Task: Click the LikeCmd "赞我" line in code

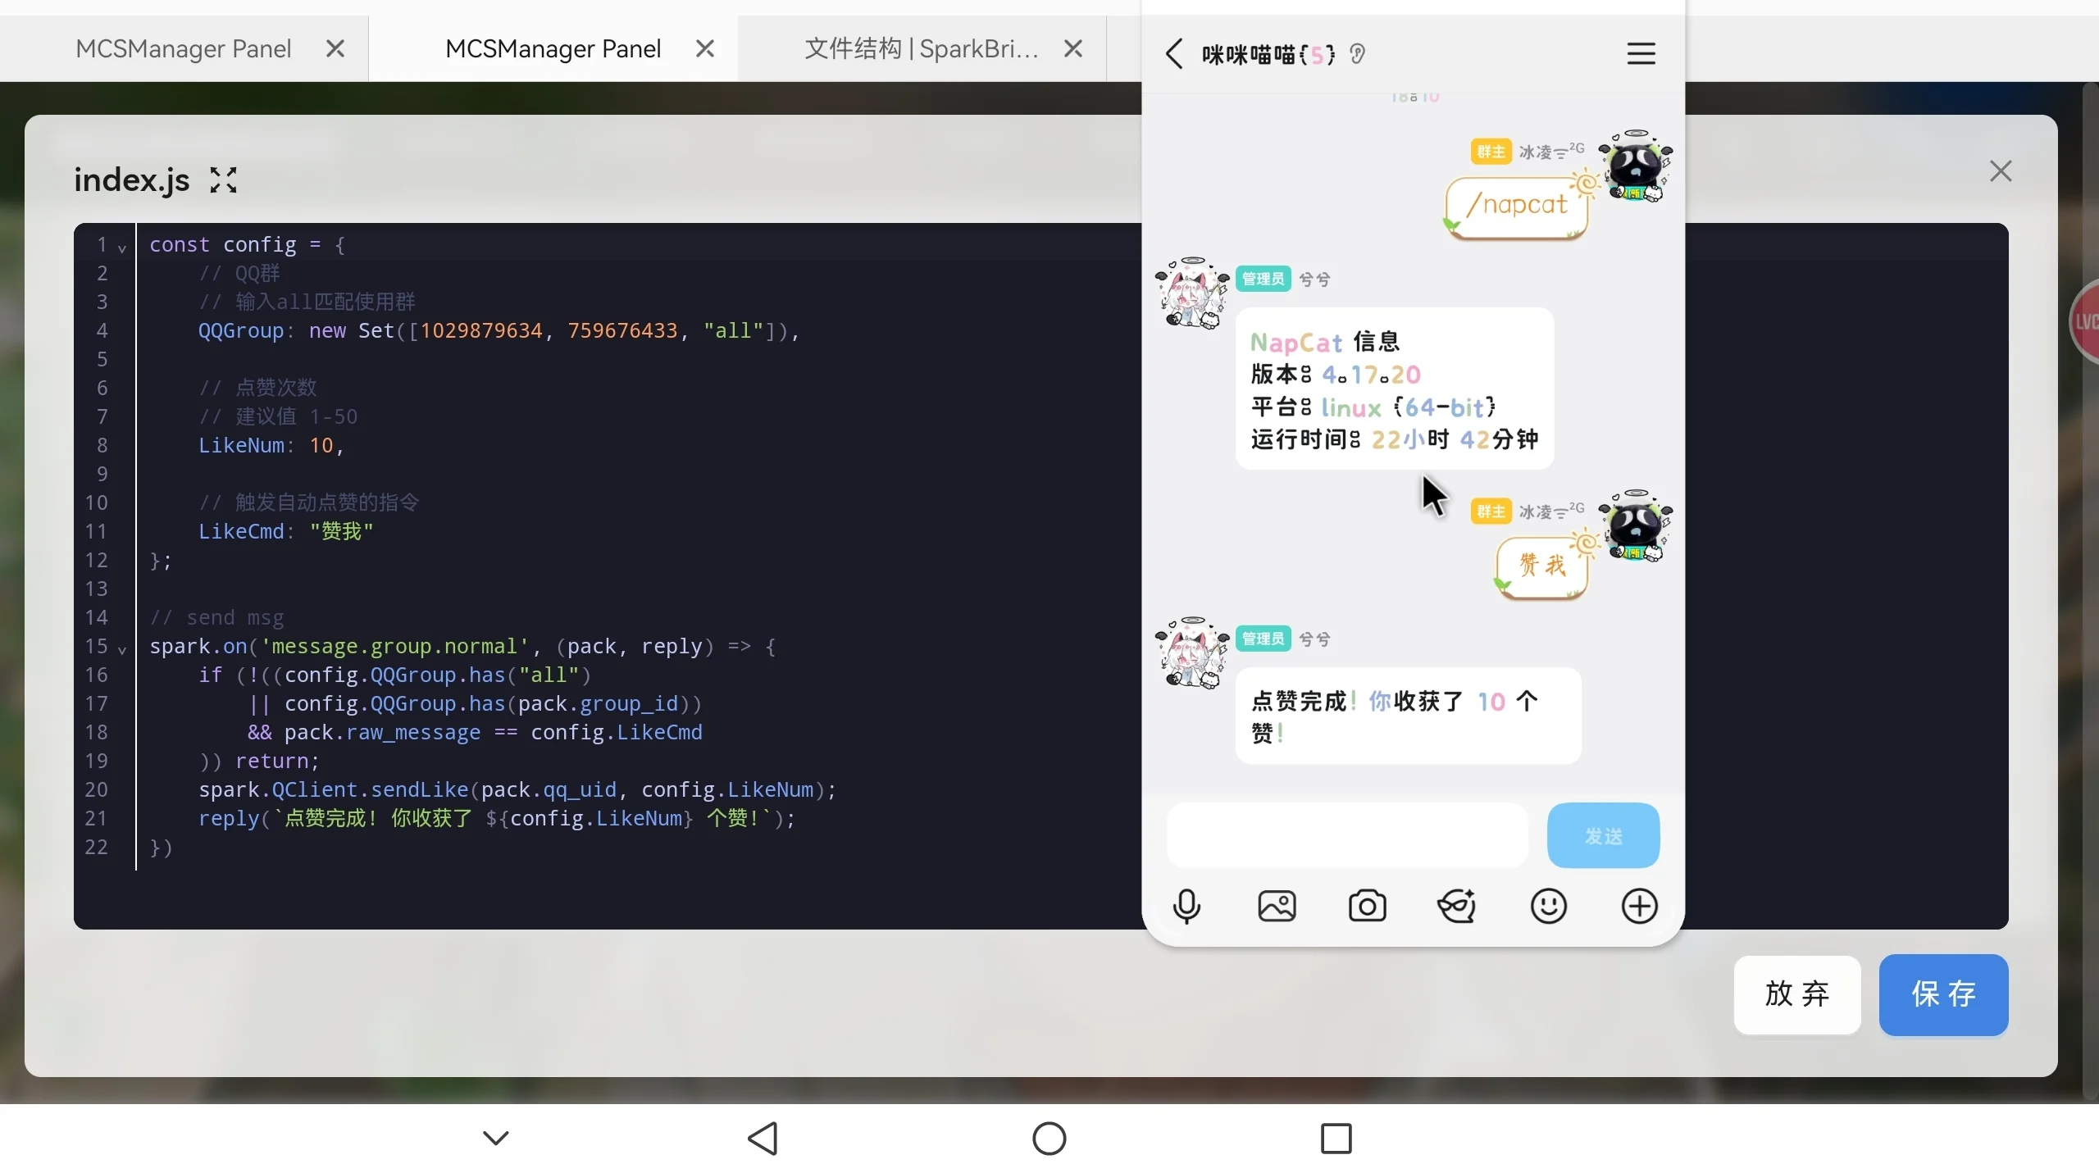Action: click(x=285, y=531)
